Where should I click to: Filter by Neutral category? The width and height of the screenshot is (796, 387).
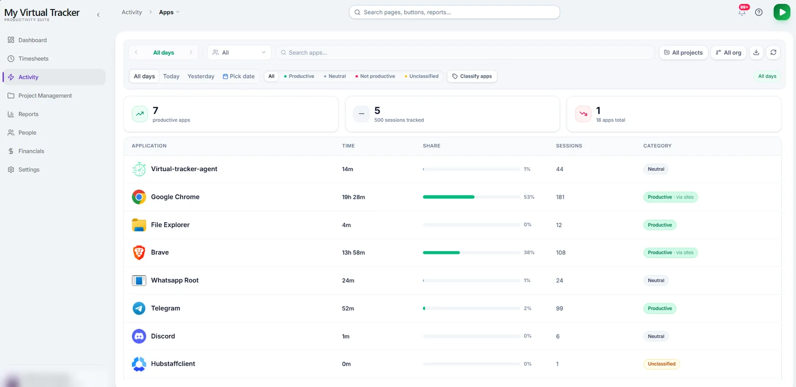pos(335,76)
